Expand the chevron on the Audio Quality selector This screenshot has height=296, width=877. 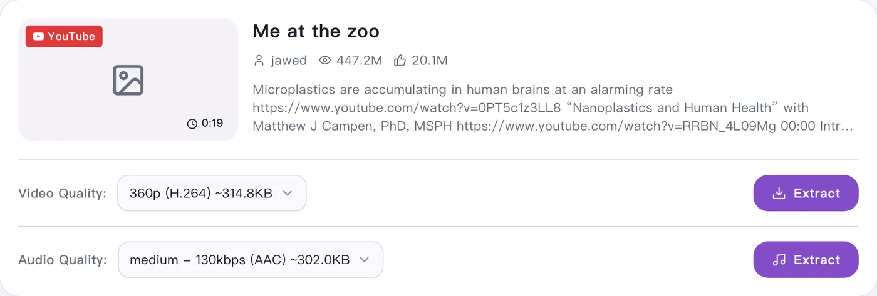(365, 259)
